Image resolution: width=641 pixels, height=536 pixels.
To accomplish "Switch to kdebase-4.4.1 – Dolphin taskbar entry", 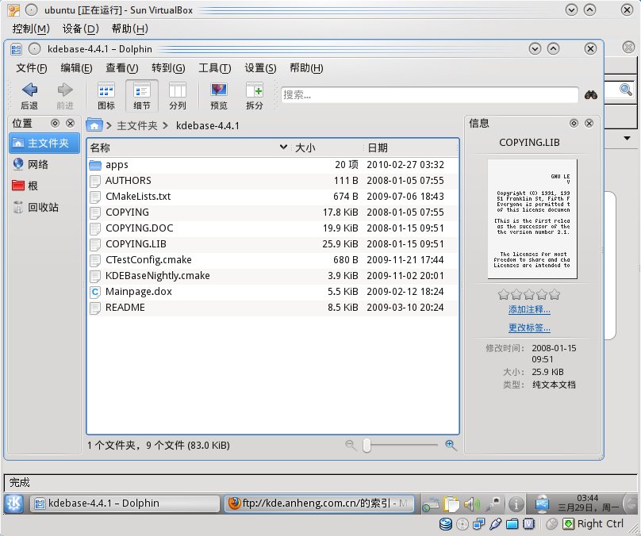I will point(125,503).
